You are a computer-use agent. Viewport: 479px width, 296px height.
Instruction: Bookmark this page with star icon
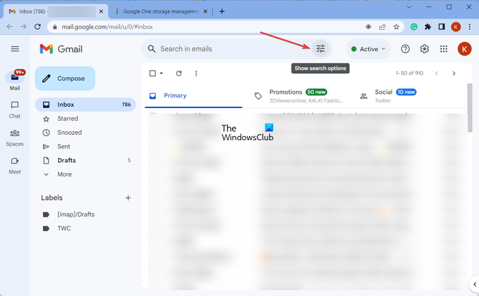396,27
